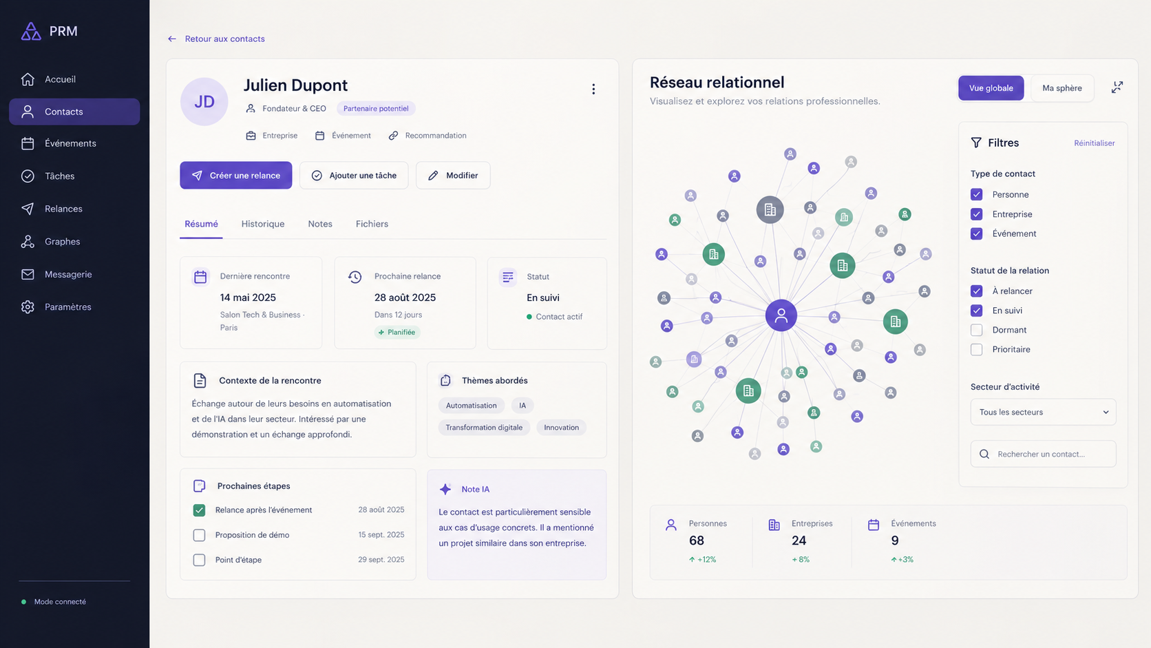
Task: Open Tâches check-circle icon in sidebar
Action: coord(28,176)
